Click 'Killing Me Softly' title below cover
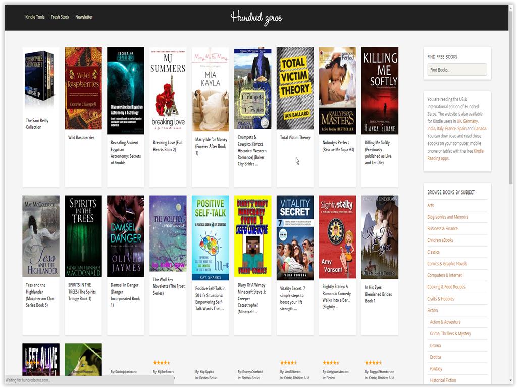 (378, 153)
